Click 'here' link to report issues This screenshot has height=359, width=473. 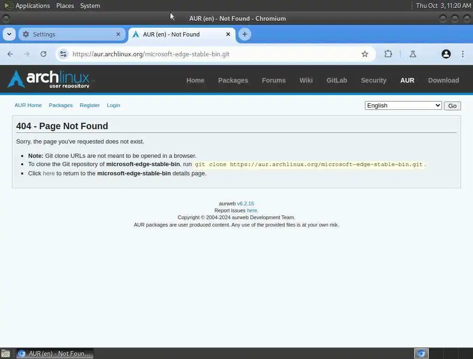tap(252, 210)
